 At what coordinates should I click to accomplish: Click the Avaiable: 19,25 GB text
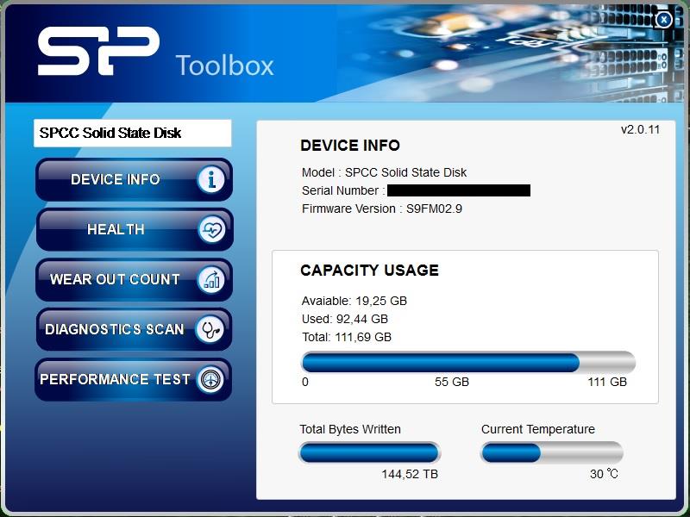[x=354, y=301]
